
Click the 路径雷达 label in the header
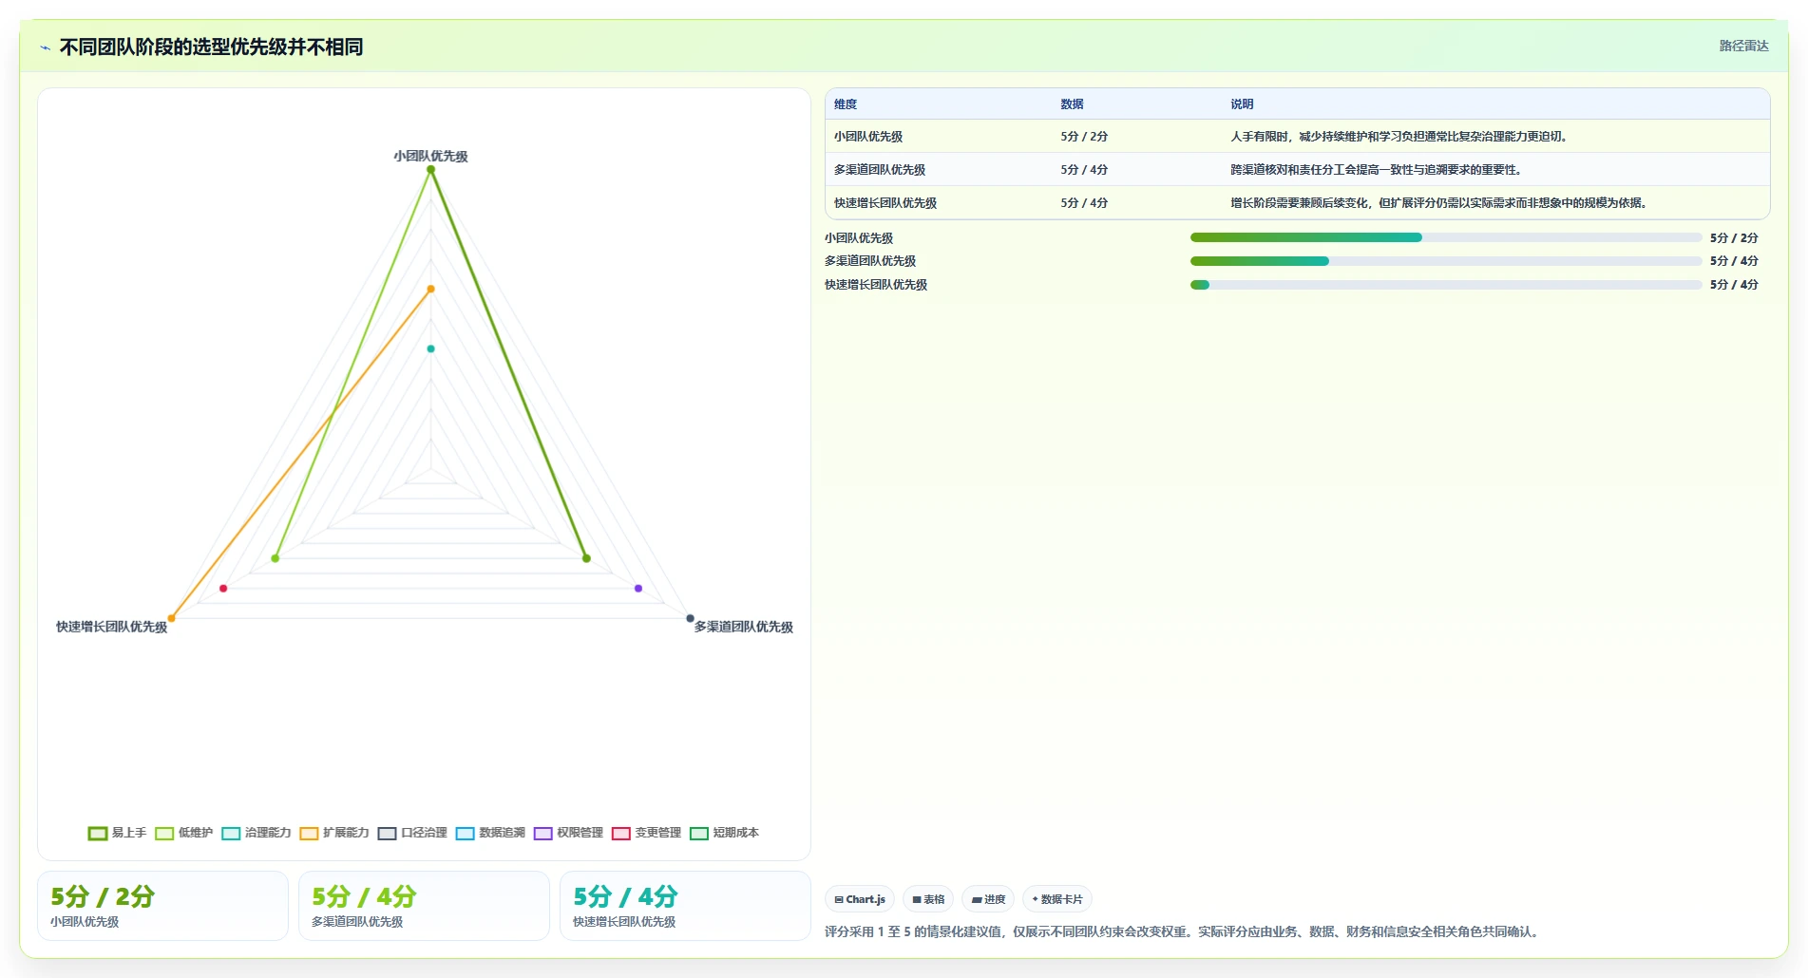click(x=1743, y=46)
